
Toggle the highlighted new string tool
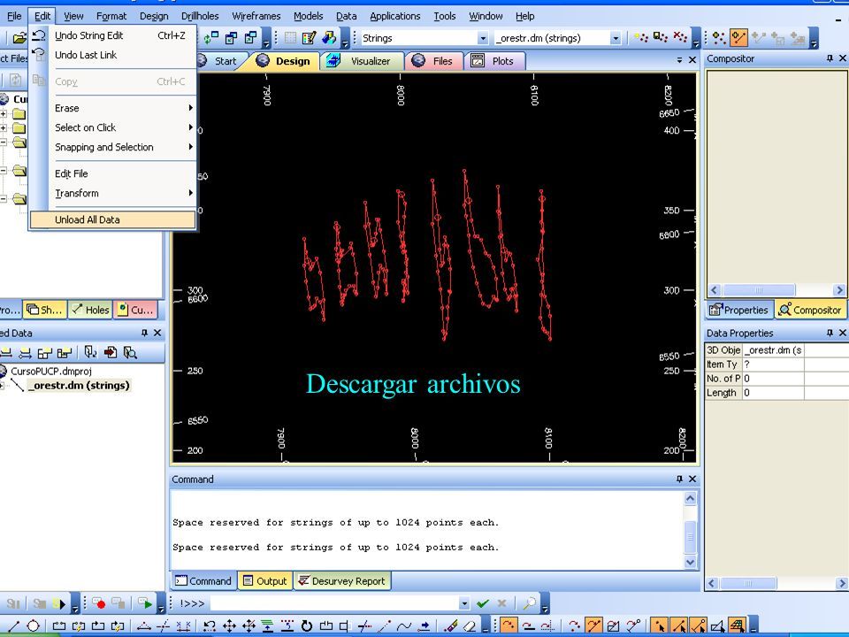point(738,38)
